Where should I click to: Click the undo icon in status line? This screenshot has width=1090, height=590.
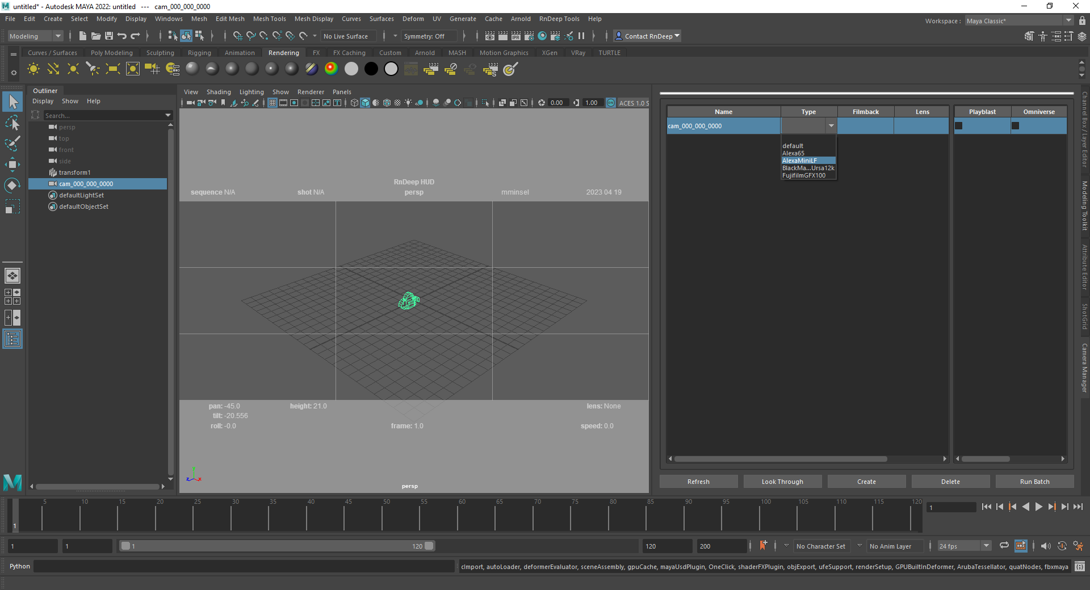122,36
